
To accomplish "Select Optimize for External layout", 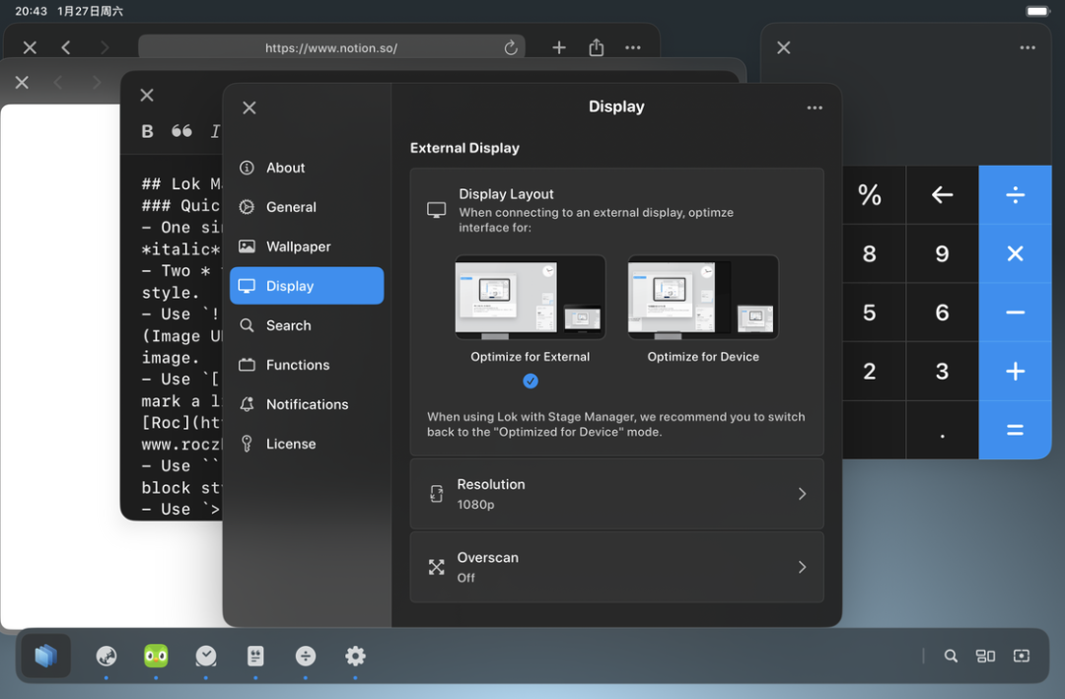I will 530,310.
